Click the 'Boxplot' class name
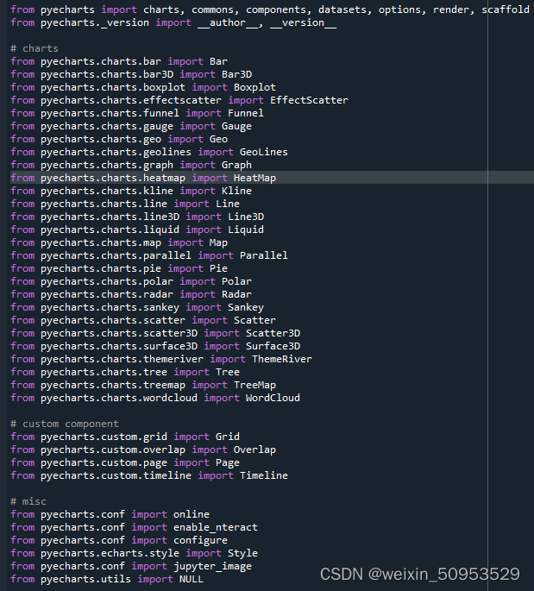The width and height of the screenshot is (534, 591). [x=254, y=87]
